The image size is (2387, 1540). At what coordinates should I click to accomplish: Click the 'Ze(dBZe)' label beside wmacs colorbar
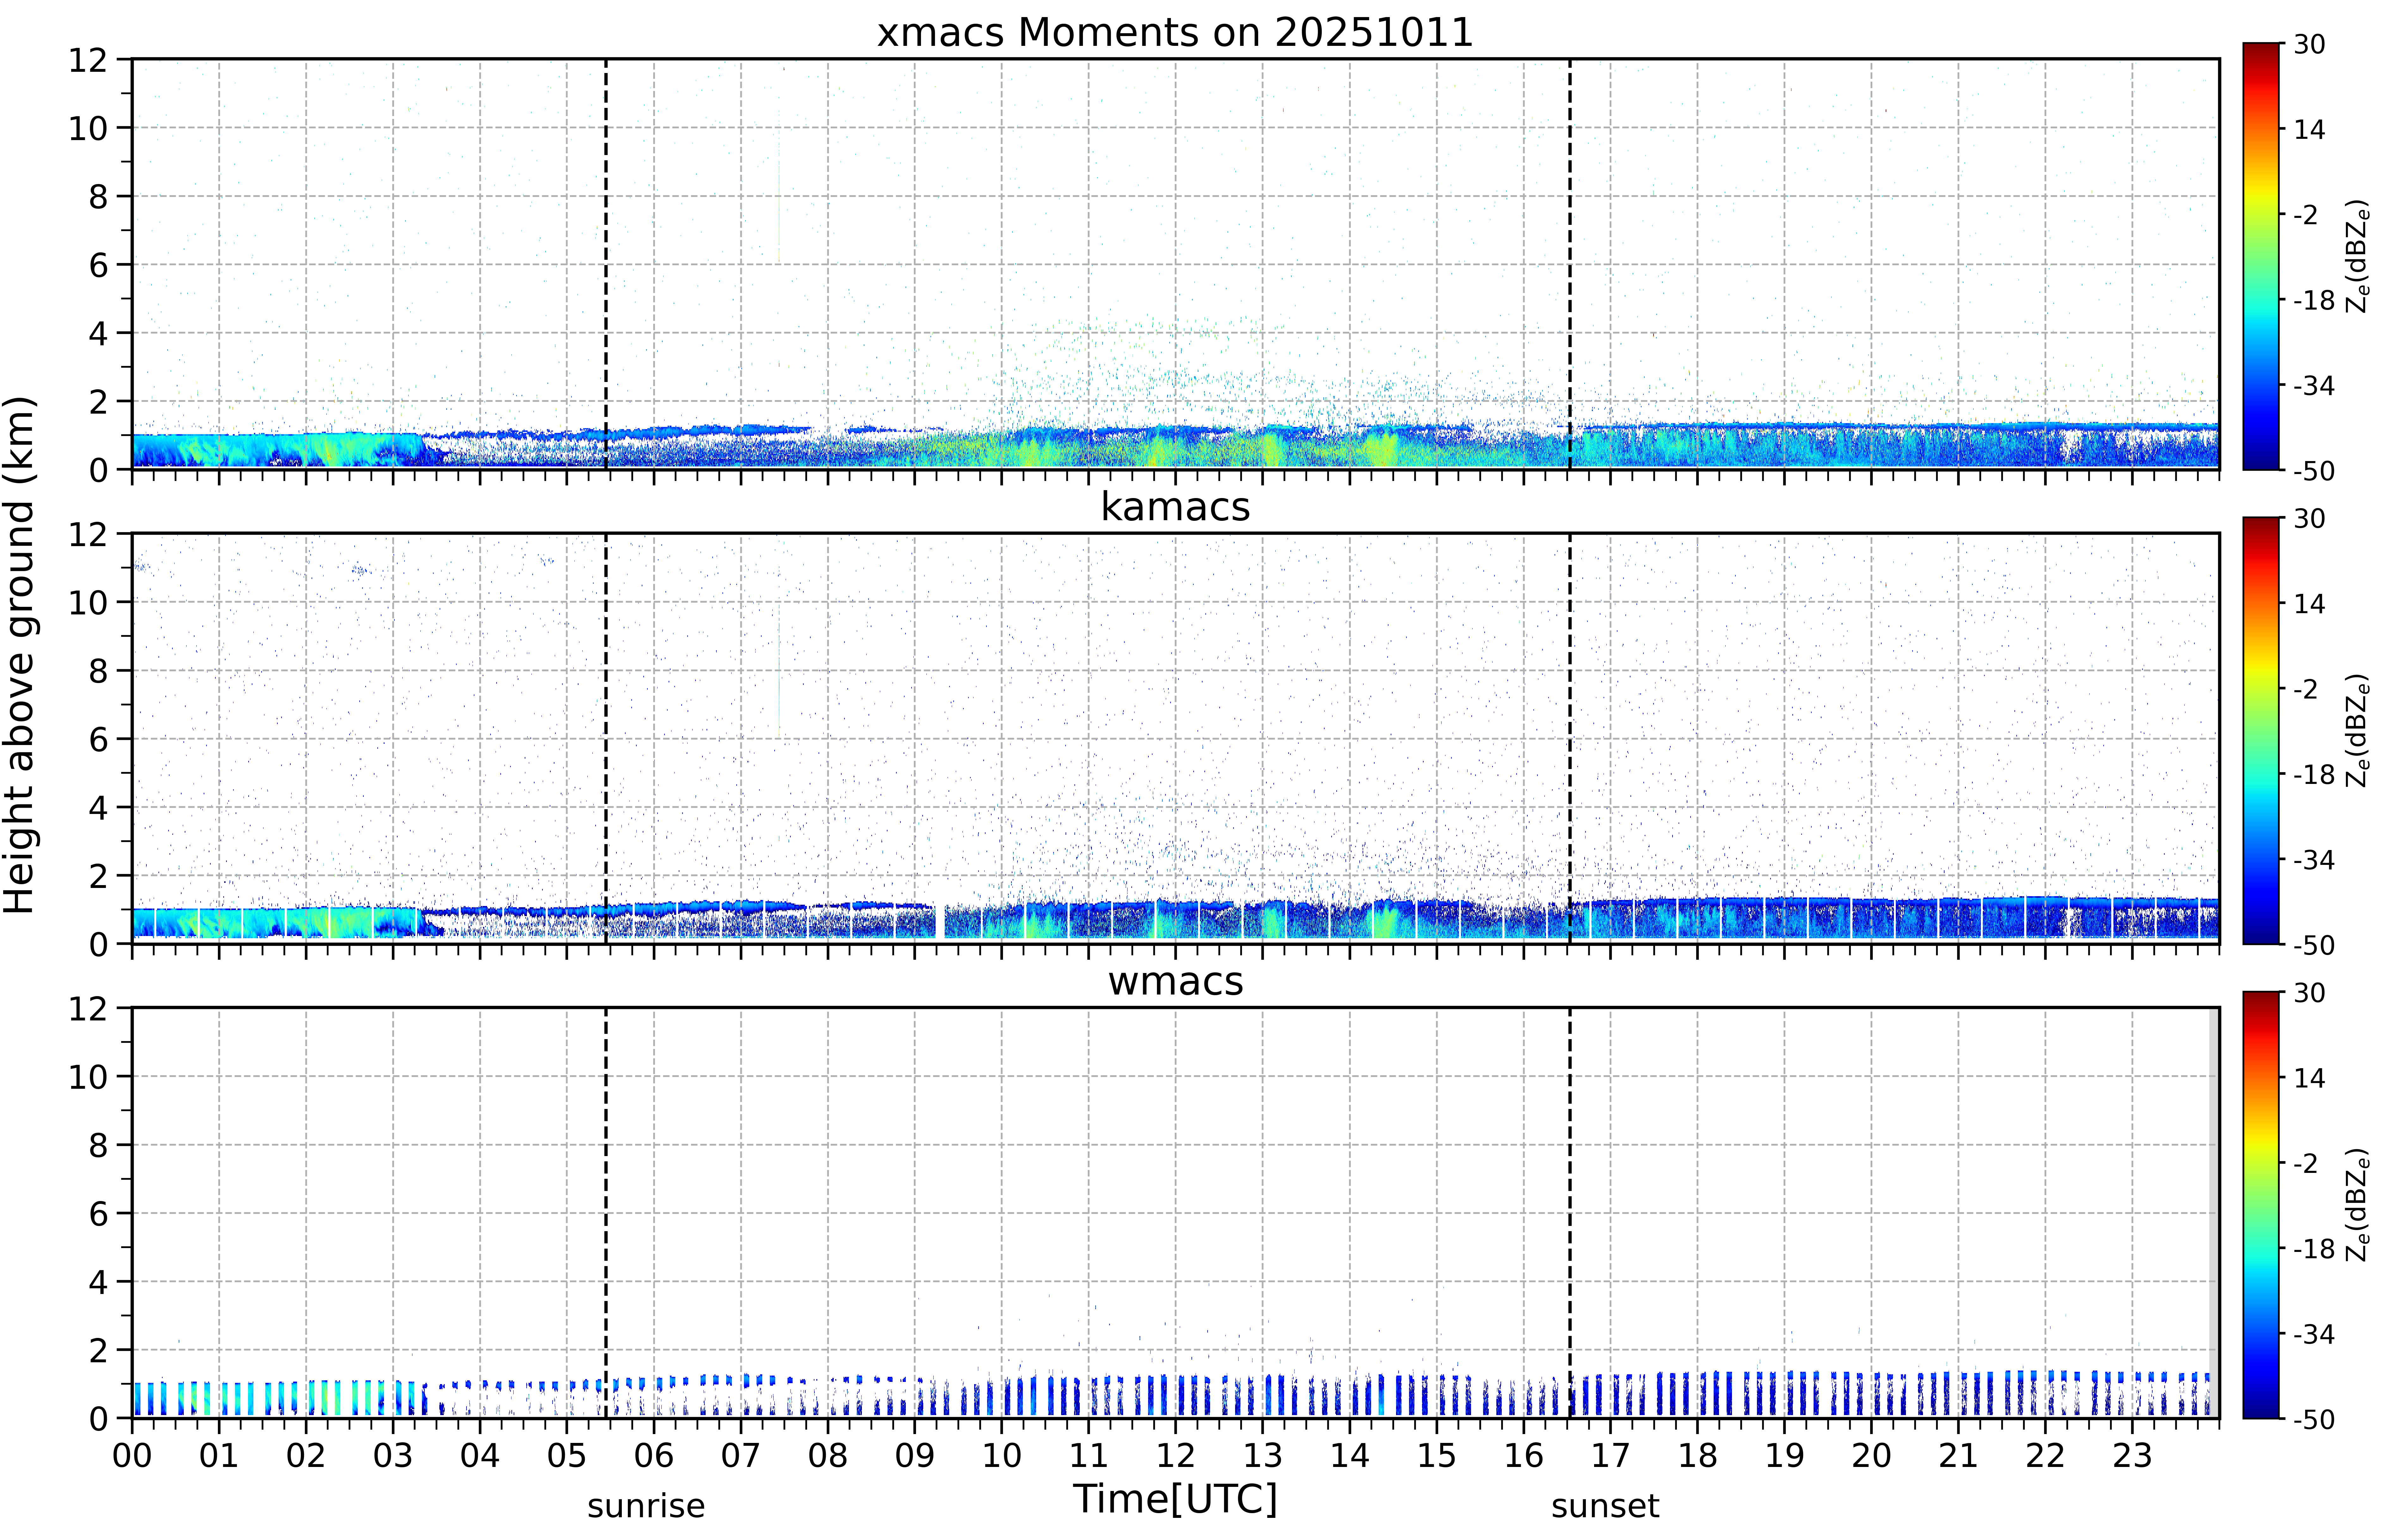pos(2358,1205)
